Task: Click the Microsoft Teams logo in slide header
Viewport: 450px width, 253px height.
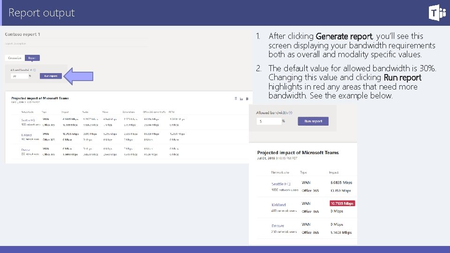Action: coord(437,13)
